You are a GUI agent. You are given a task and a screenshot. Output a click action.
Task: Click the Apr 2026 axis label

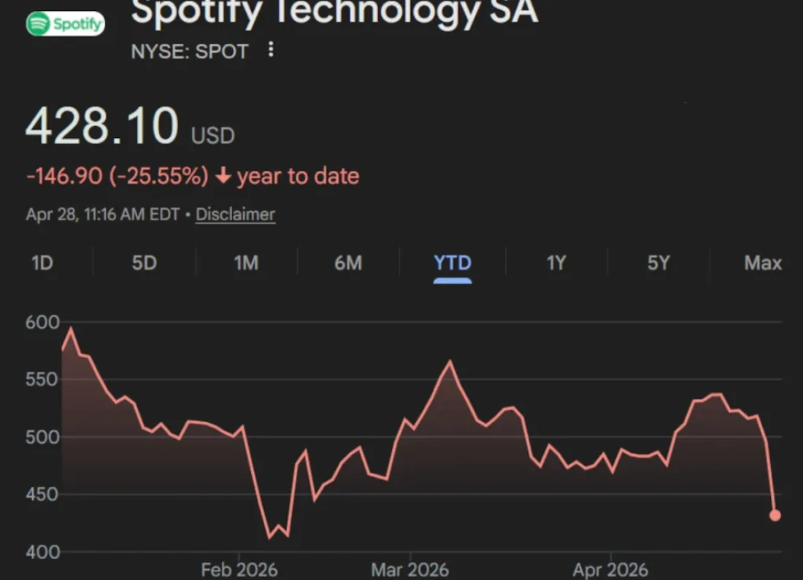612,569
